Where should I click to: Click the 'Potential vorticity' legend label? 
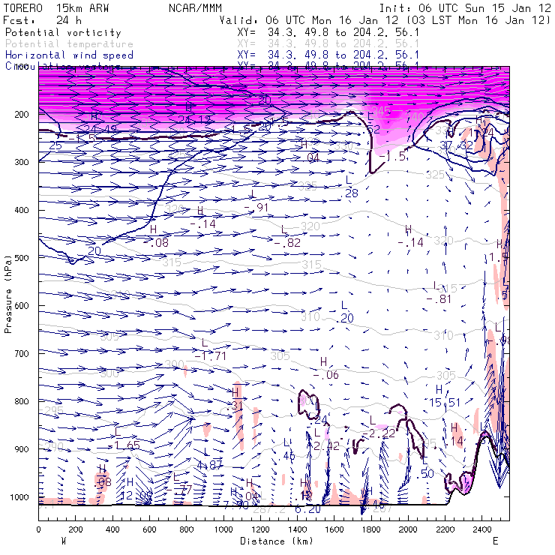63,32
